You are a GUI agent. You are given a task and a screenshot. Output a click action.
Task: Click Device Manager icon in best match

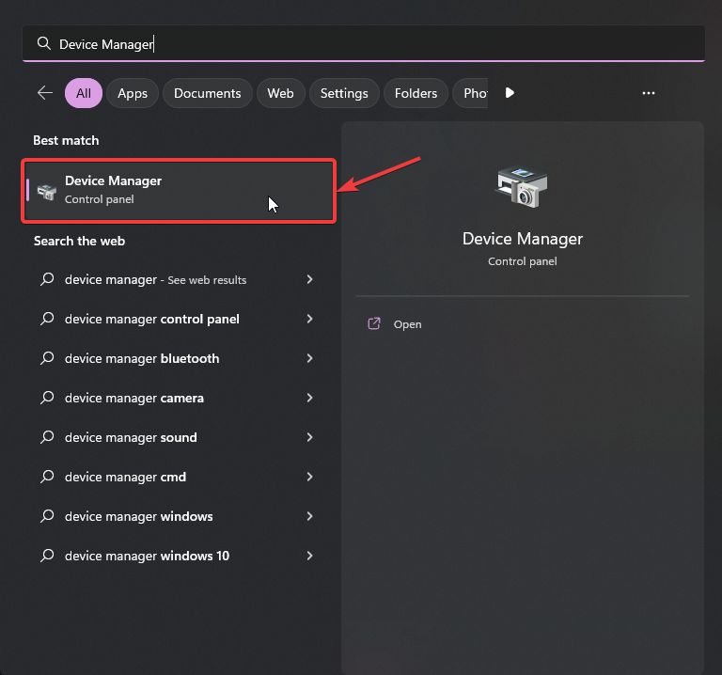pos(47,192)
